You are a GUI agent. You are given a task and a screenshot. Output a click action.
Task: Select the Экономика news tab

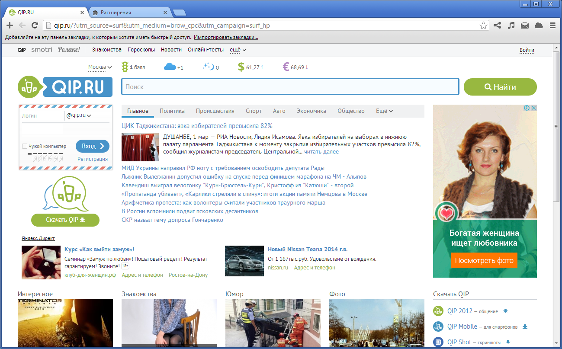coord(312,111)
